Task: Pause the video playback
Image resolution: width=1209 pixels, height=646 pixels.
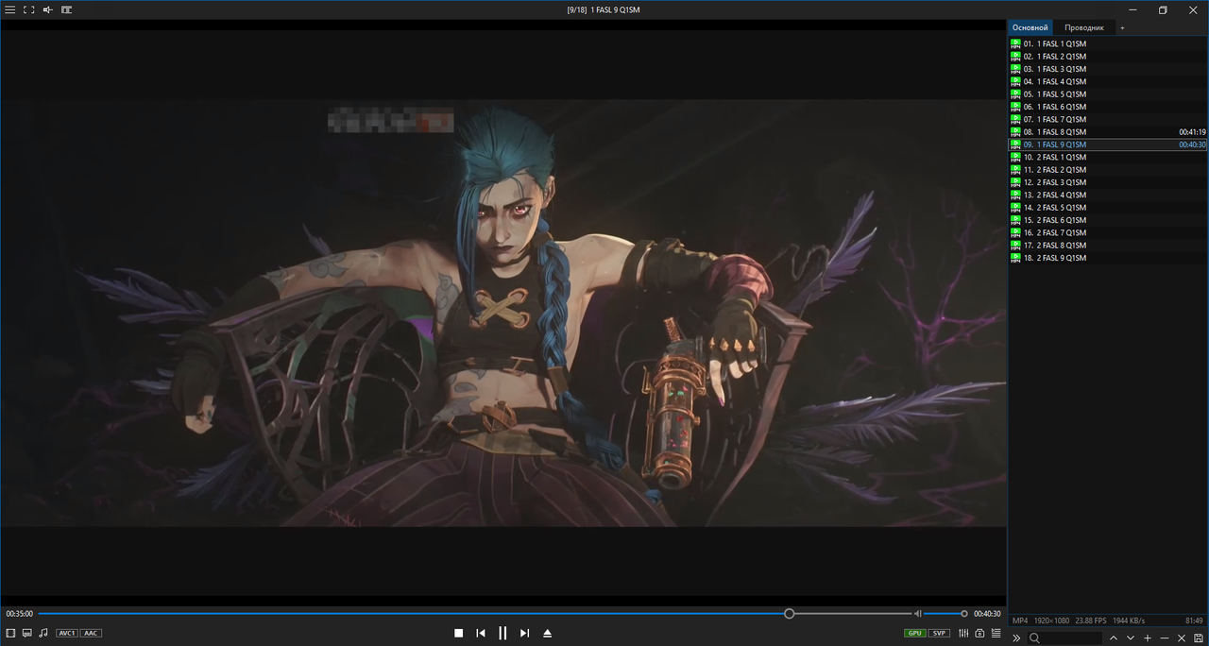Action: point(502,633)
